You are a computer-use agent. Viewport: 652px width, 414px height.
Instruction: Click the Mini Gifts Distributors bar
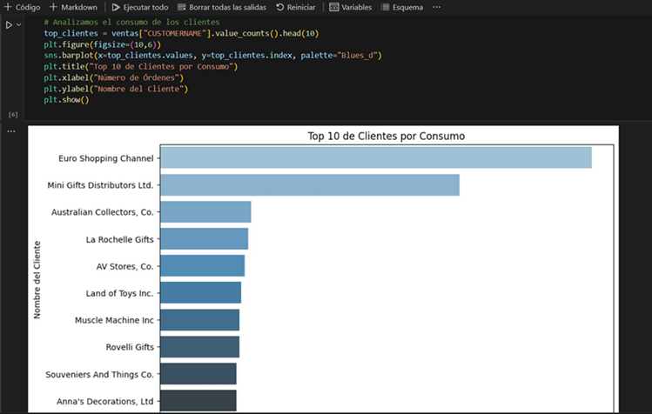[310, 185]
